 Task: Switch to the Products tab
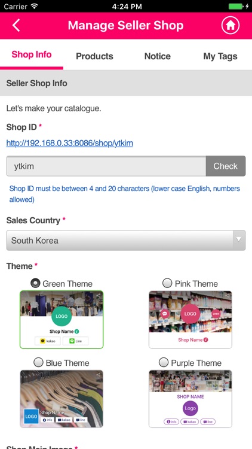pos(94,56)
